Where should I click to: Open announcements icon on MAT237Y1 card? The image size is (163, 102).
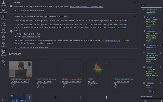89,87
